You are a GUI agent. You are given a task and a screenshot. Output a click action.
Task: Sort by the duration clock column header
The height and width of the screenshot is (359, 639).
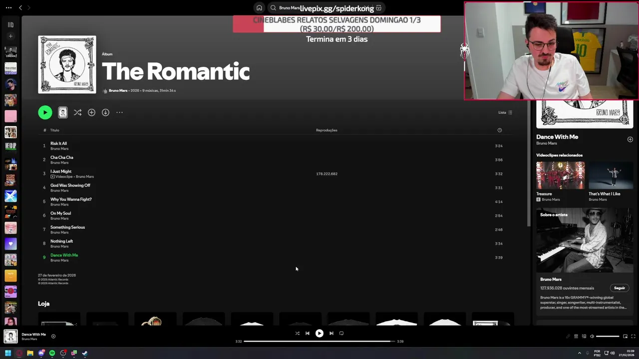499,130
